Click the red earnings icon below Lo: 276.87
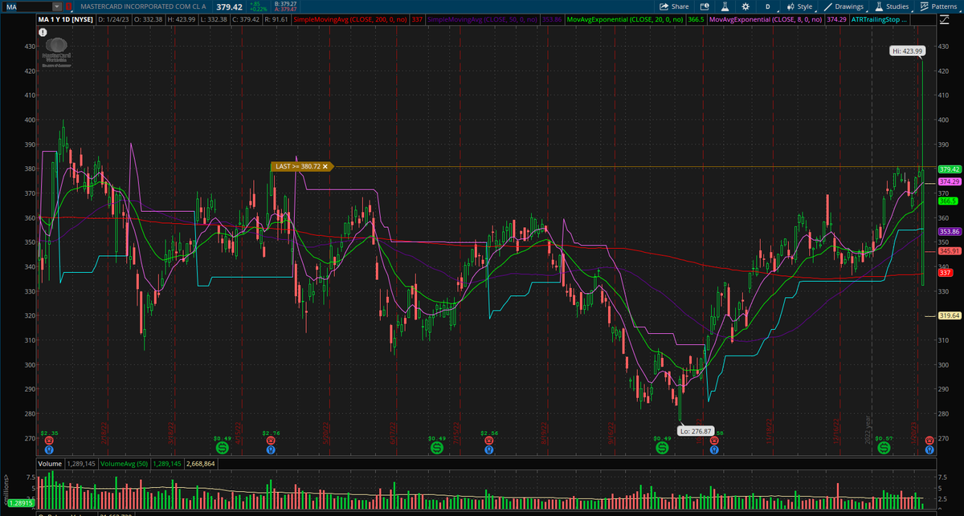 [x=713, y=440]
